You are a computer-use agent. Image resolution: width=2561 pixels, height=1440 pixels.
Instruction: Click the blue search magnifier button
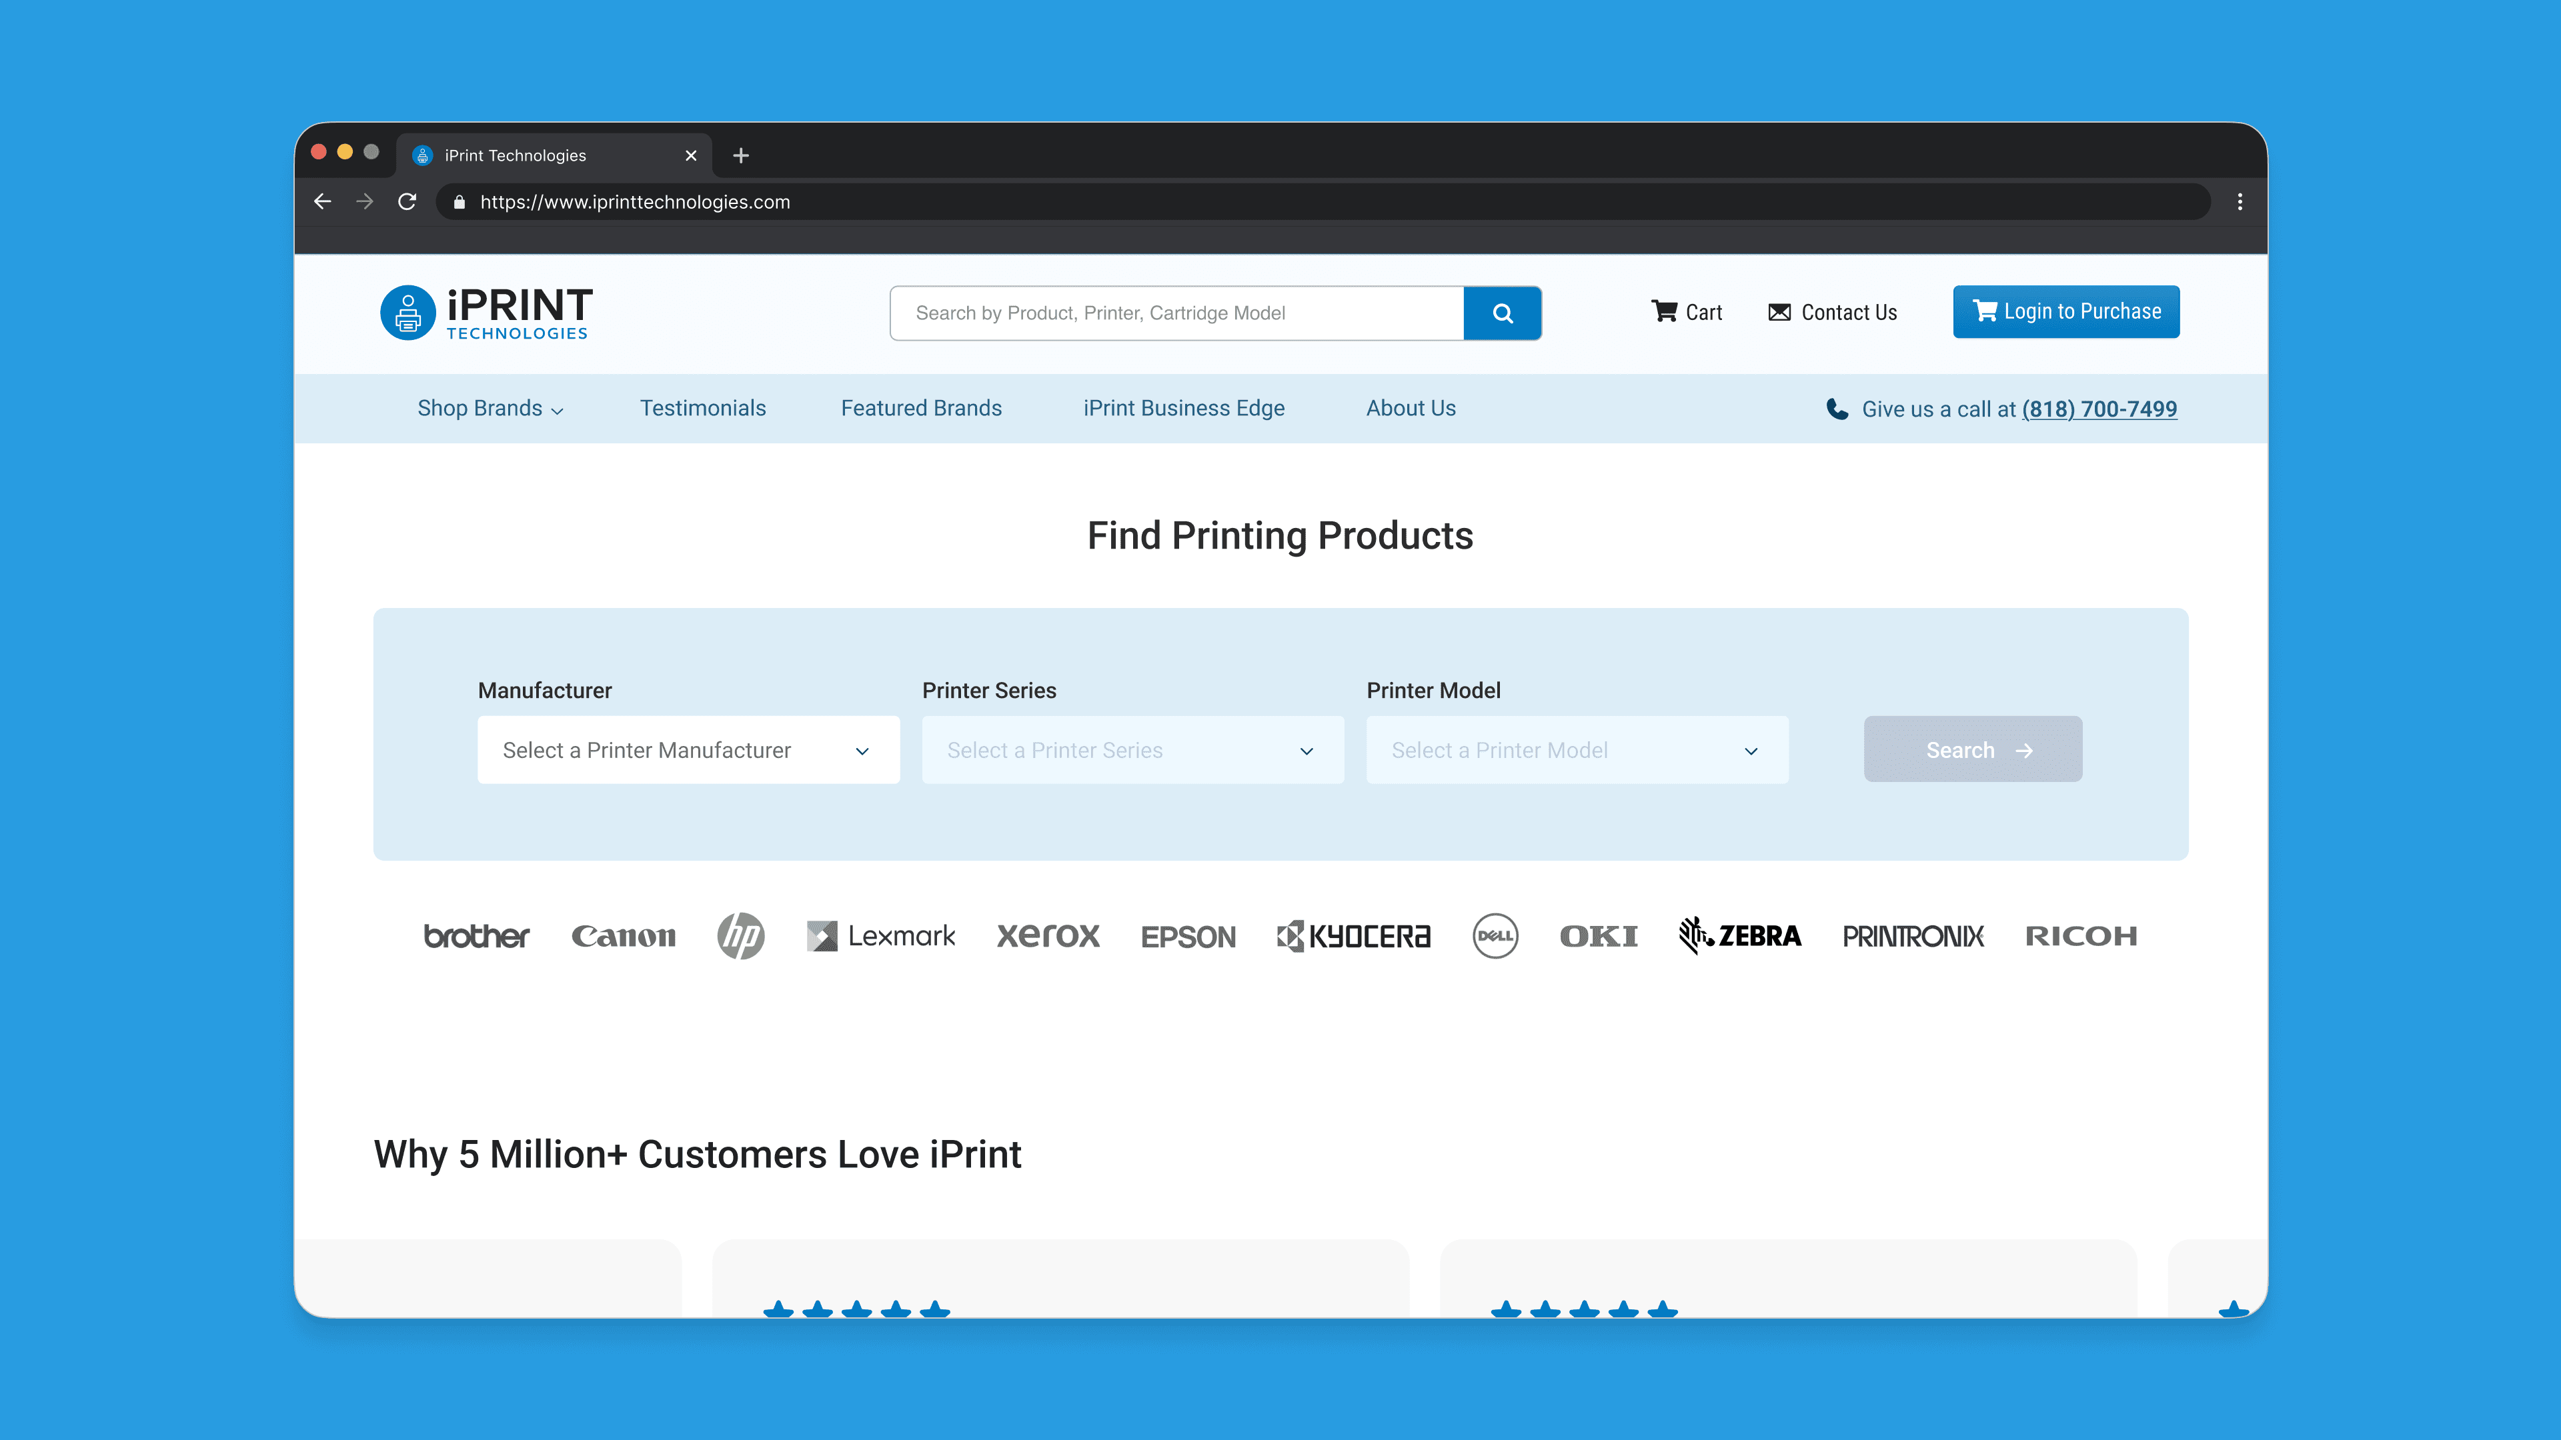click(x=1502, y=313)
